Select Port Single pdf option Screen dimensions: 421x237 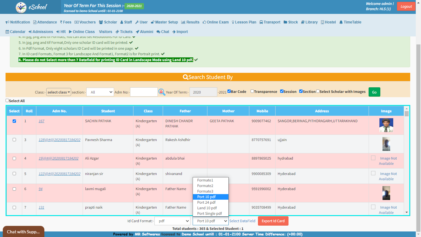[x=209, y=214]
